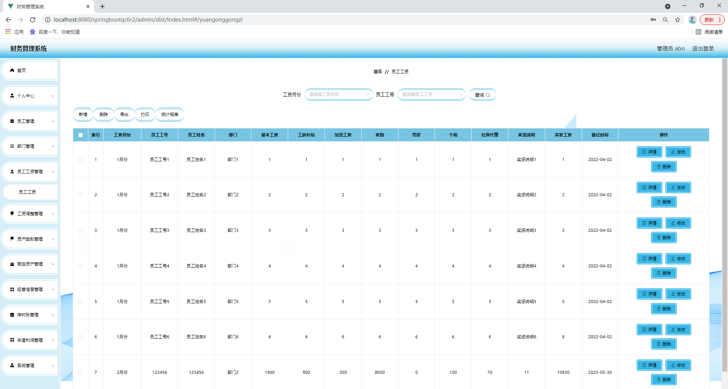Click the browser back arrow
This screenshot has height=389, width=728.
coord(8,20)
